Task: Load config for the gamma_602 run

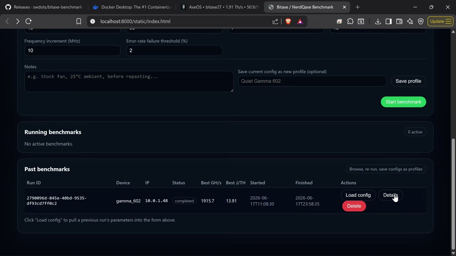Action: [x=358, y=195]
